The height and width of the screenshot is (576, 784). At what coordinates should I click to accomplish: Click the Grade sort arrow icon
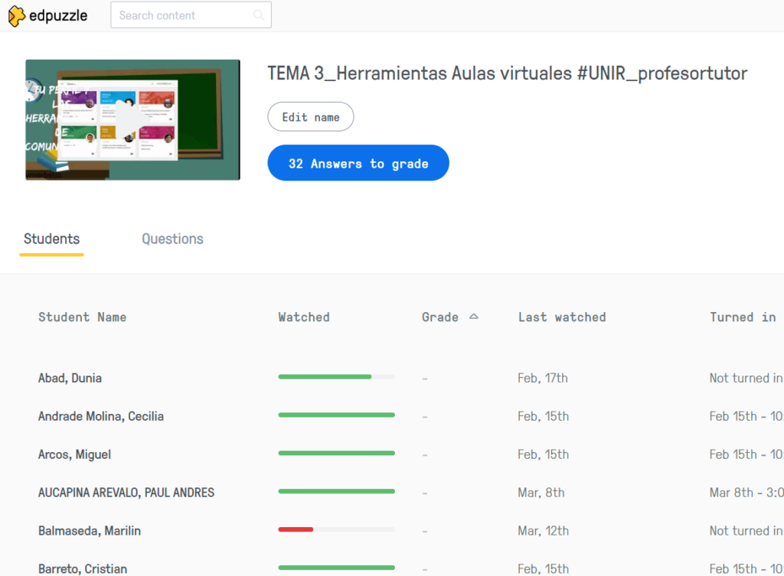click(474, 316)
